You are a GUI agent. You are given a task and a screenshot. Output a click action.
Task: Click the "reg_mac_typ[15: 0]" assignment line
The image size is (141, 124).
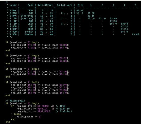pos(40,61)
